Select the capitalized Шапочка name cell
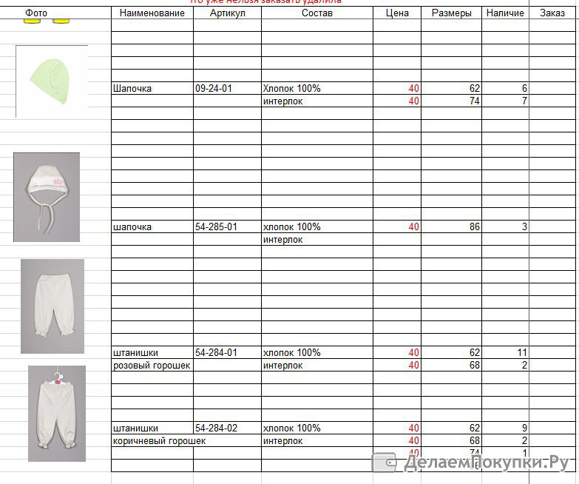579x484 pixels. pyautogui.click(x=152, y=88)
